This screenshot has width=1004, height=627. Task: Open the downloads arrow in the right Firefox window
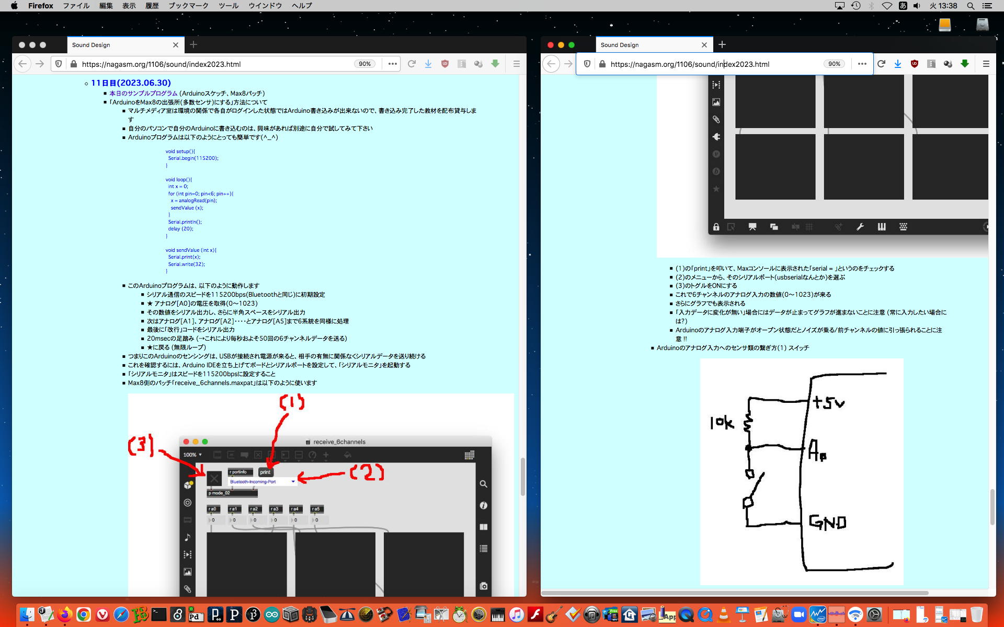[x=898, y=64]
